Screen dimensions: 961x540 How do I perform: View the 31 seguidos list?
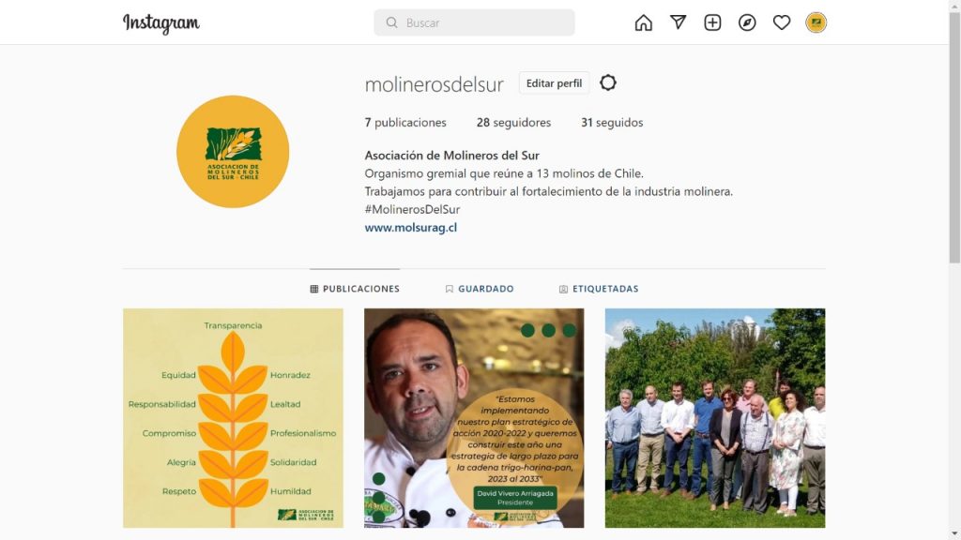click(612, 123)
